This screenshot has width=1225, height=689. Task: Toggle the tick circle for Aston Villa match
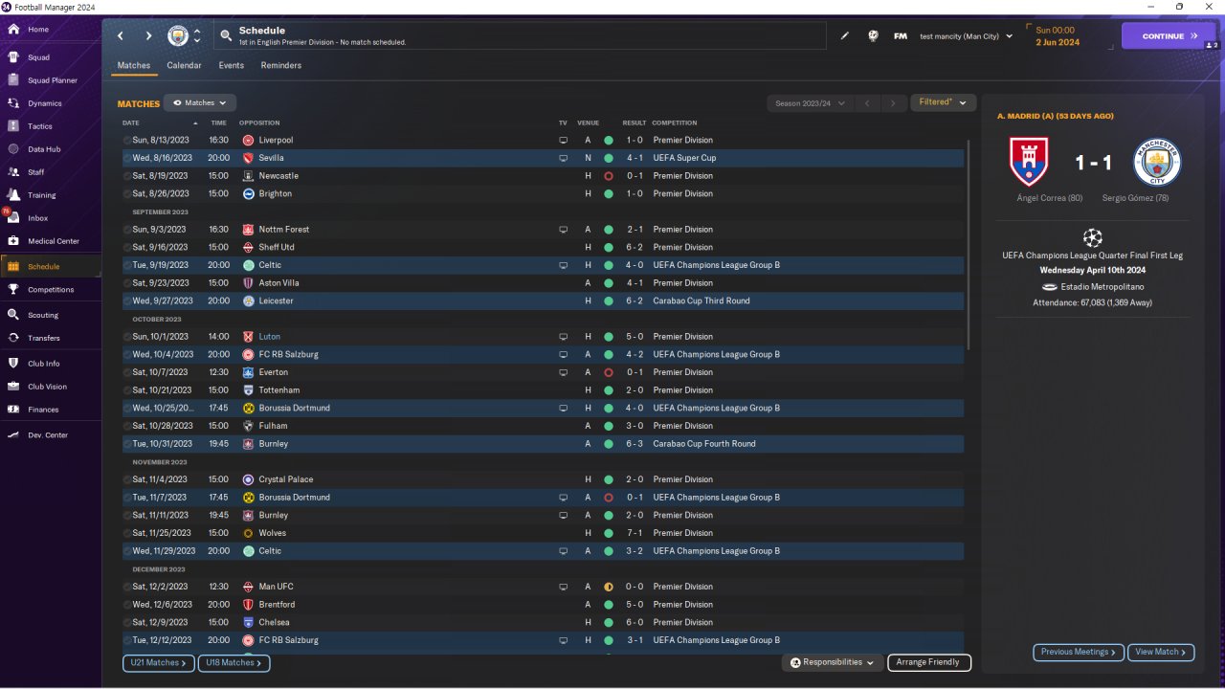pyautogui.click(x=127, y=283)
